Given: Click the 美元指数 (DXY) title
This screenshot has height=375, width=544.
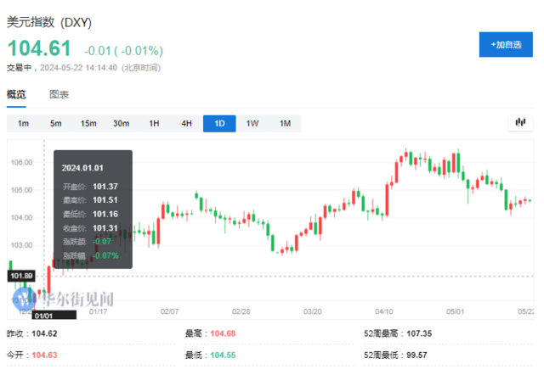Looking at the screenshot, I should (x=49, y=21).
